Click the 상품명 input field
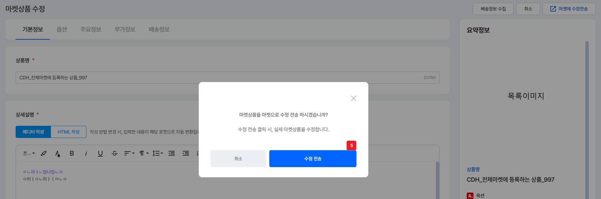 (228, 78)
